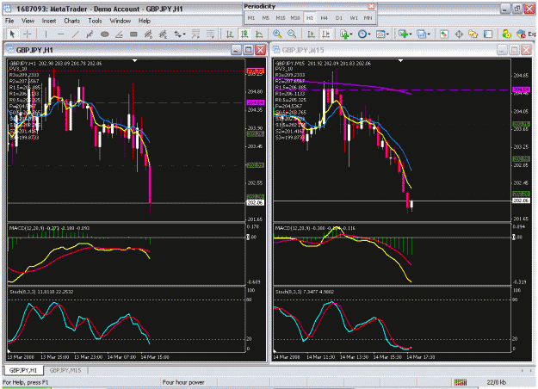Close the Periodicity floating toolbar
Screen dimensions: 538x389
click(371, 6)
